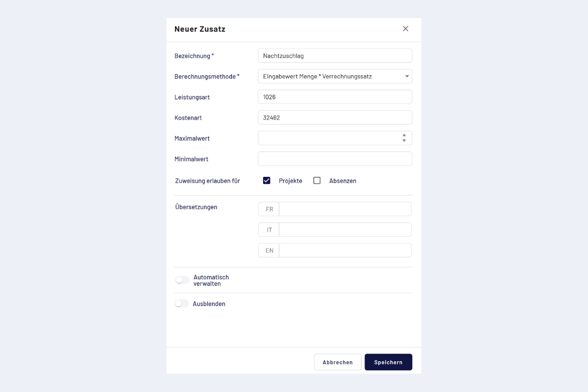Click the EN translation field

point(344,250)
